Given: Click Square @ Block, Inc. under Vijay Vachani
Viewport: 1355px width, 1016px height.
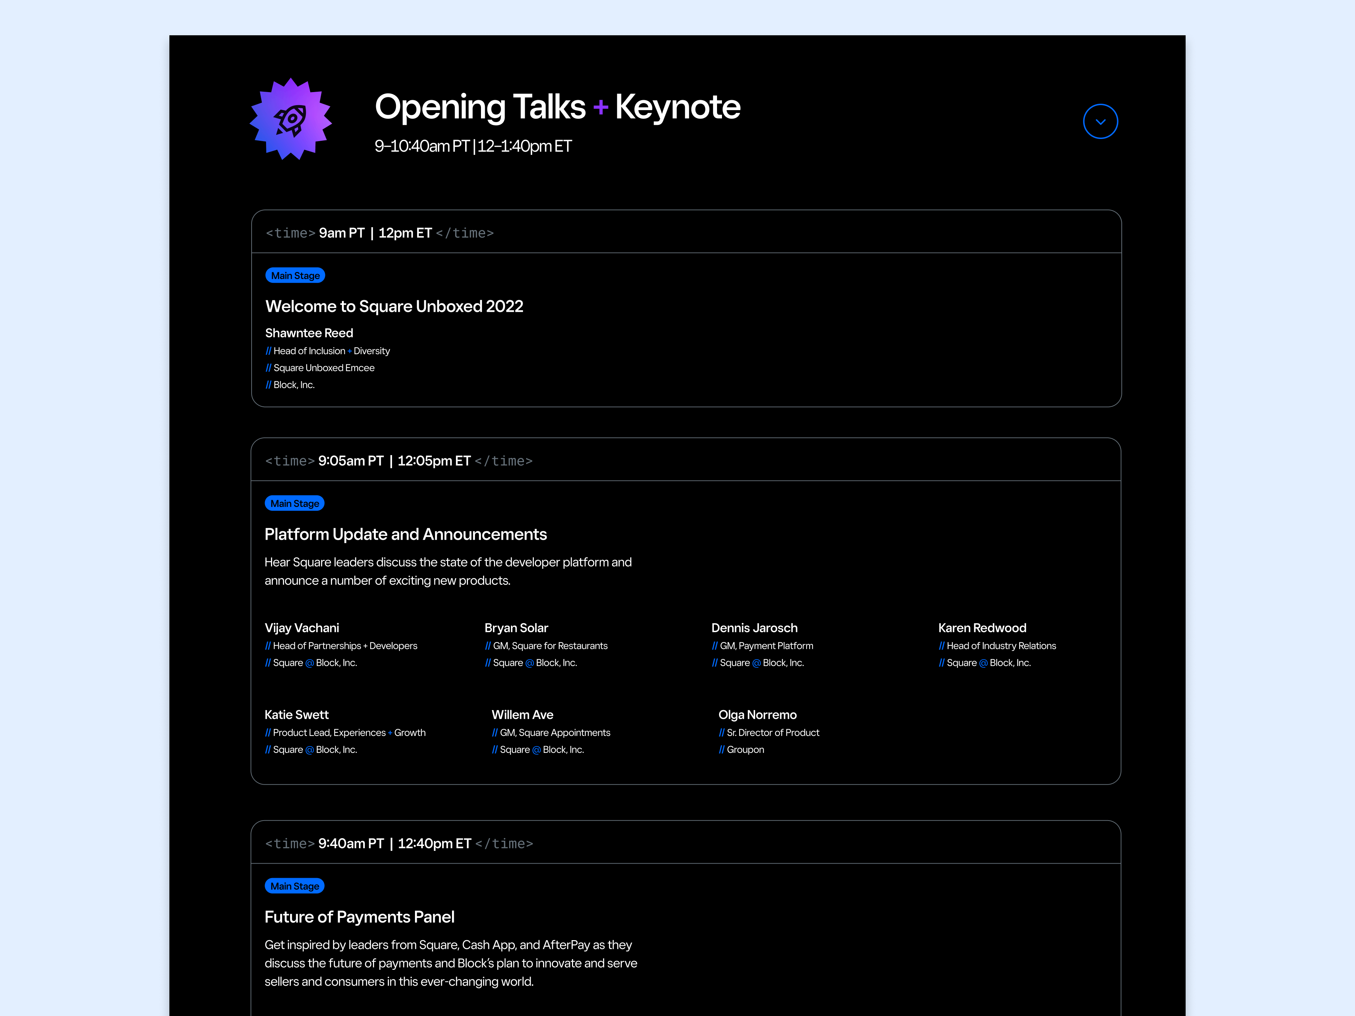Looking at the screenshot, I should [x=311, y=663].
